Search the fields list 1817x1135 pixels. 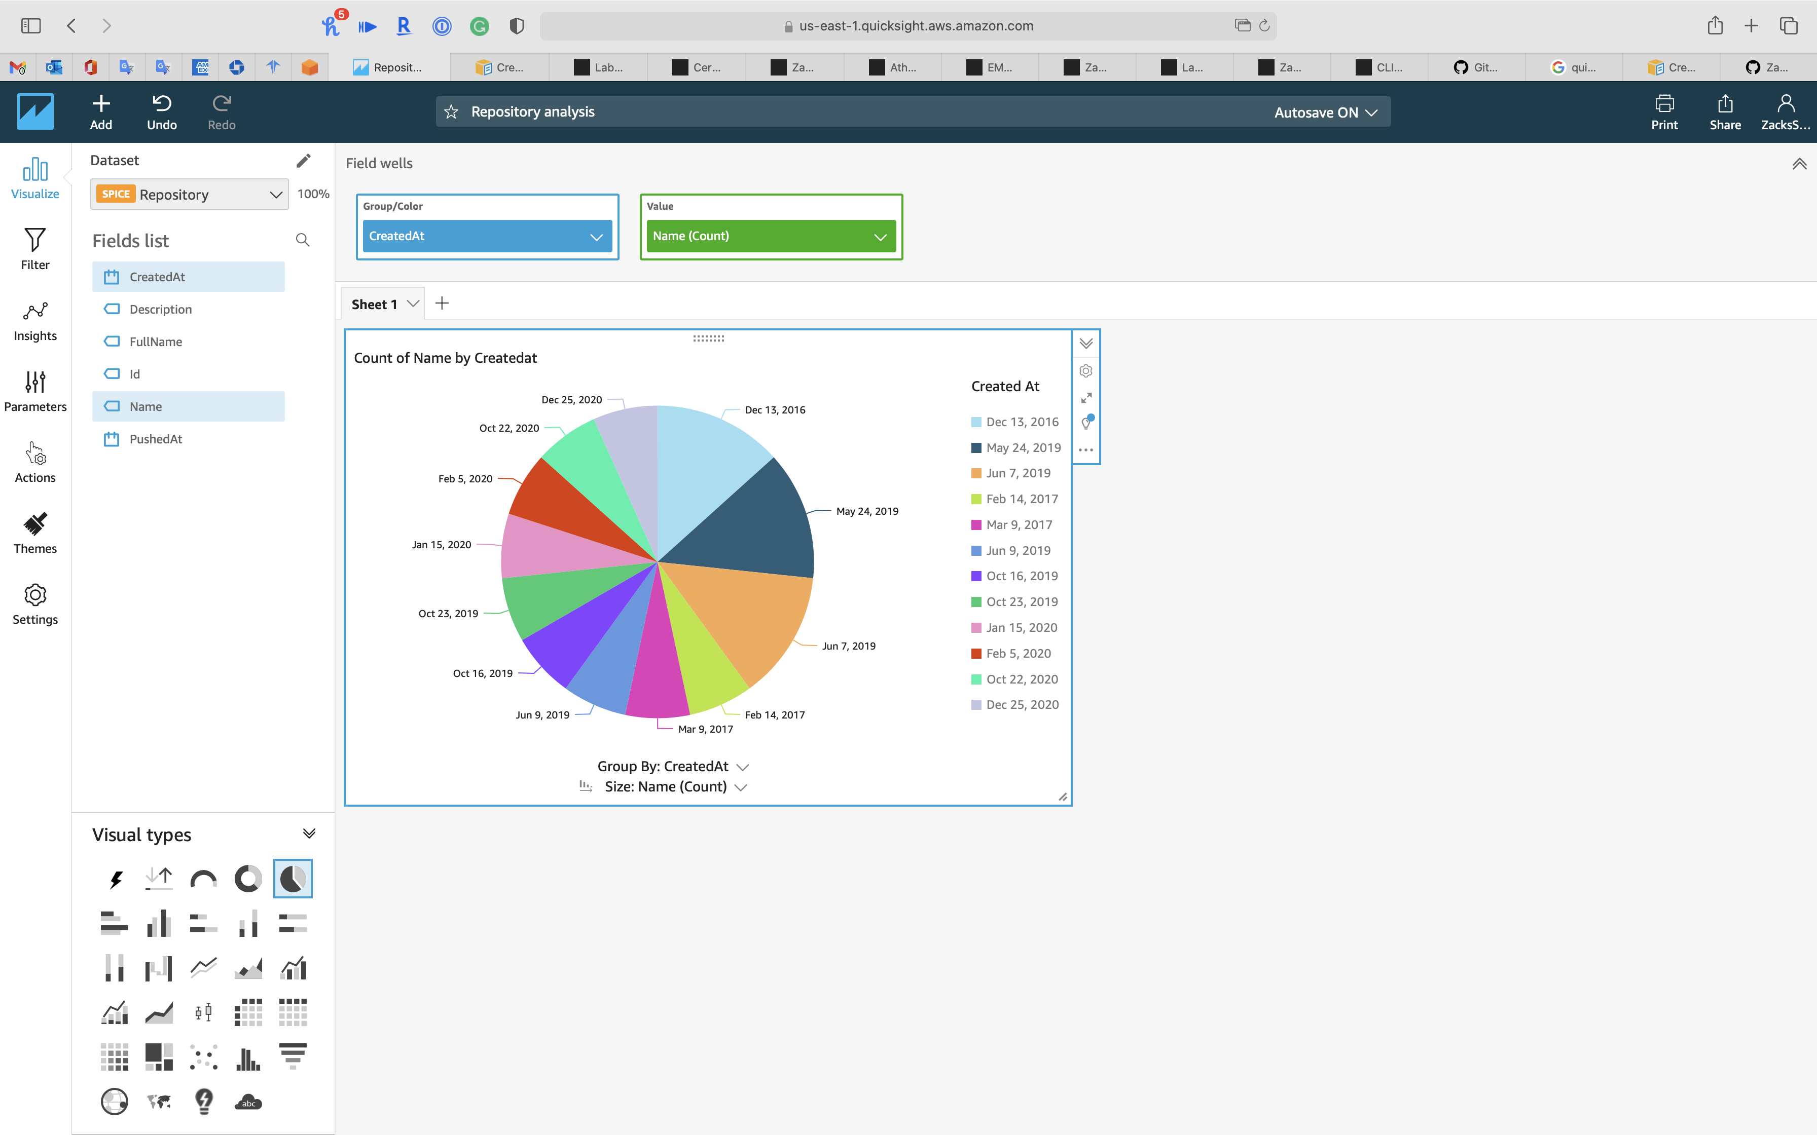(x=303, y=240)
